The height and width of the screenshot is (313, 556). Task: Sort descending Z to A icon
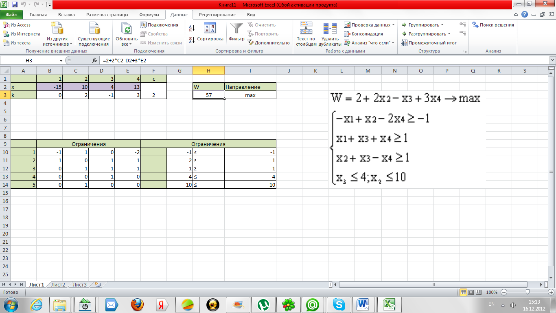192,40
